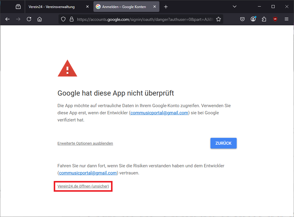This screenshot has width=294, height=217.
Task: Click commusicportal@gmail.com link above vertrauen
Action: pos(88,173)
